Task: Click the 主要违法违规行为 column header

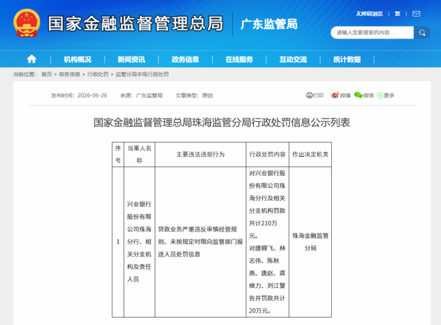Action: (x=201, y=154)
